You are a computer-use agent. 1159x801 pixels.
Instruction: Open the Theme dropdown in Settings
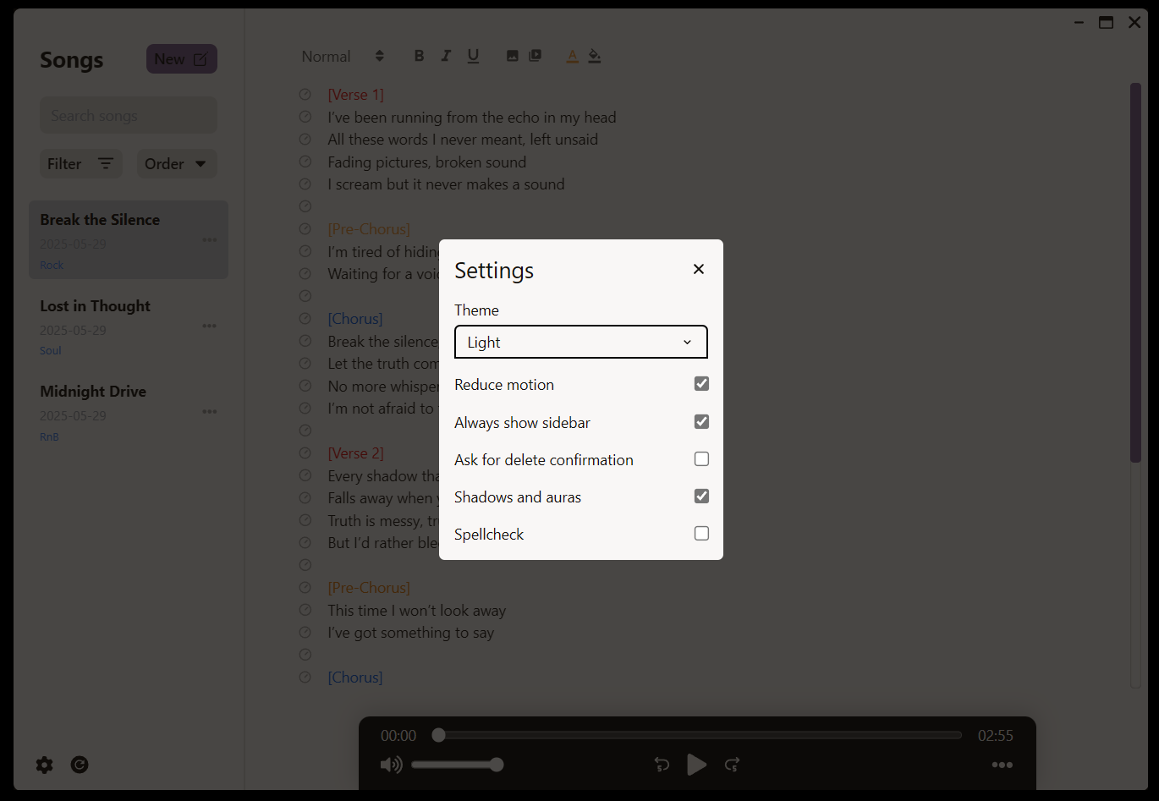pyautogui.click(x=580, y=342)
